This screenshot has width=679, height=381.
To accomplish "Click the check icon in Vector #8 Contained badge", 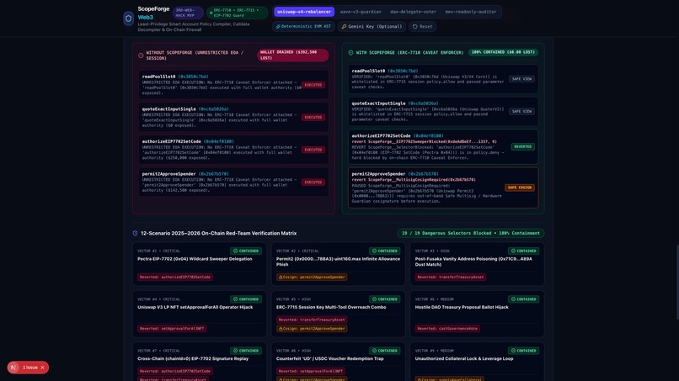I will point(374,351).
